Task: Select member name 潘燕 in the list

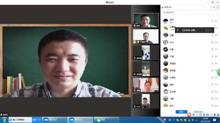Action: [x=172, y=85]
